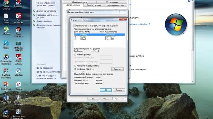
Task: Open Reg Organizer desktop shortcut
Action: 19,19
